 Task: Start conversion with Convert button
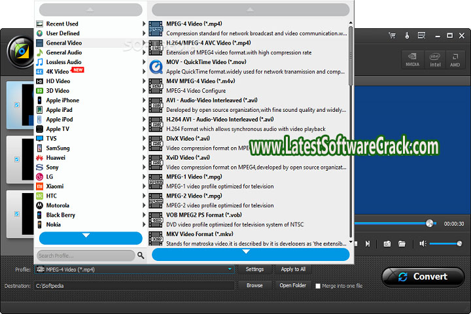(x=423, y=277)
